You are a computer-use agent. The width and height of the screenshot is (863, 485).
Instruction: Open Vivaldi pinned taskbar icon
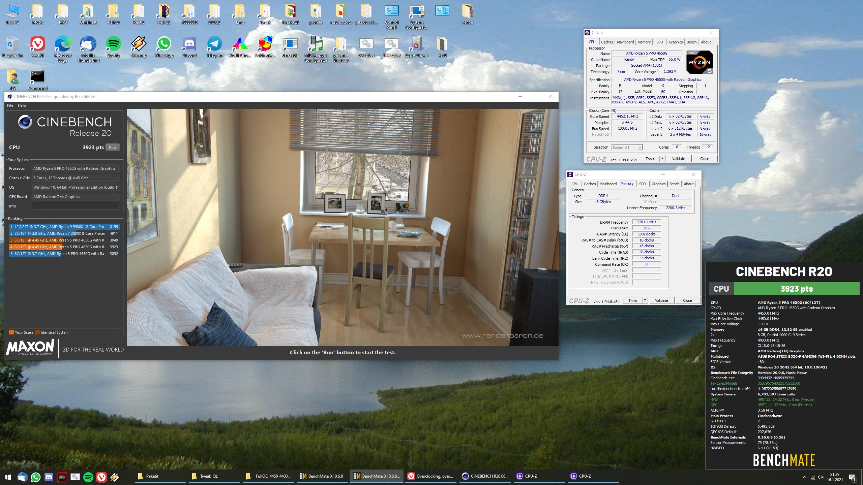coord(101,477)
